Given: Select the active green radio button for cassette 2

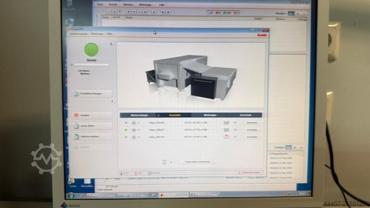Looking at the screenshot, I should (x=126, y=130).
